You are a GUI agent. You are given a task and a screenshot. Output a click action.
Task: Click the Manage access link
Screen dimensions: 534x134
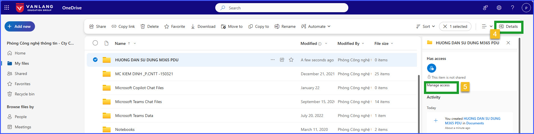click(438, 85)
